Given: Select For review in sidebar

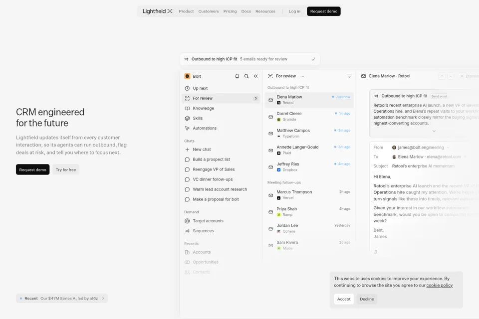Looking at the screenshot, I should point(221,98).
